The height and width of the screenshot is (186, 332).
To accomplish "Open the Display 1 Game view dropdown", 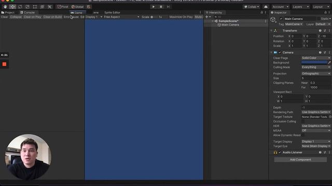I will pos(94,17).
